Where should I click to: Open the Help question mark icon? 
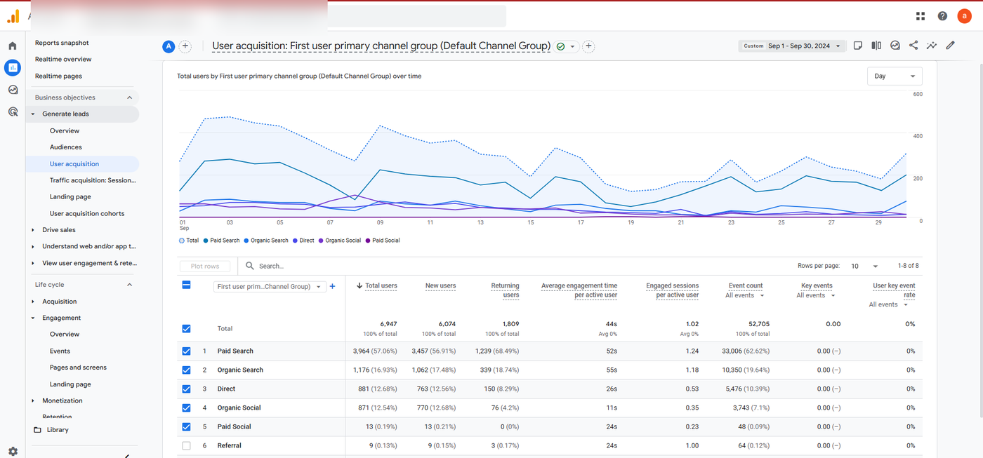(942, 16)
